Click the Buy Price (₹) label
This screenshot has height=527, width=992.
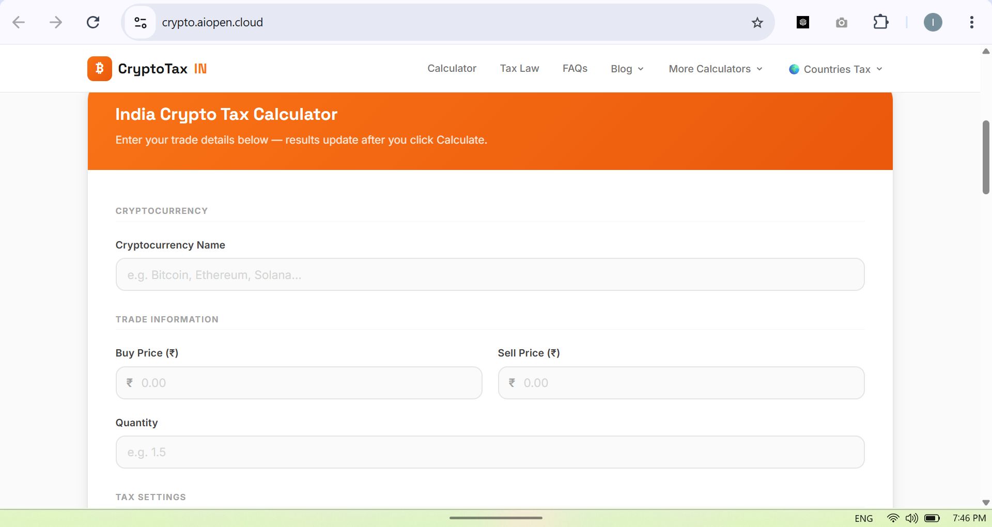147,353
